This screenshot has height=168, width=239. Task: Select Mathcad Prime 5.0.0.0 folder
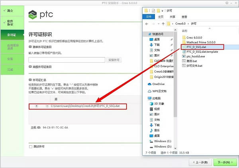(x=199, y=42)
